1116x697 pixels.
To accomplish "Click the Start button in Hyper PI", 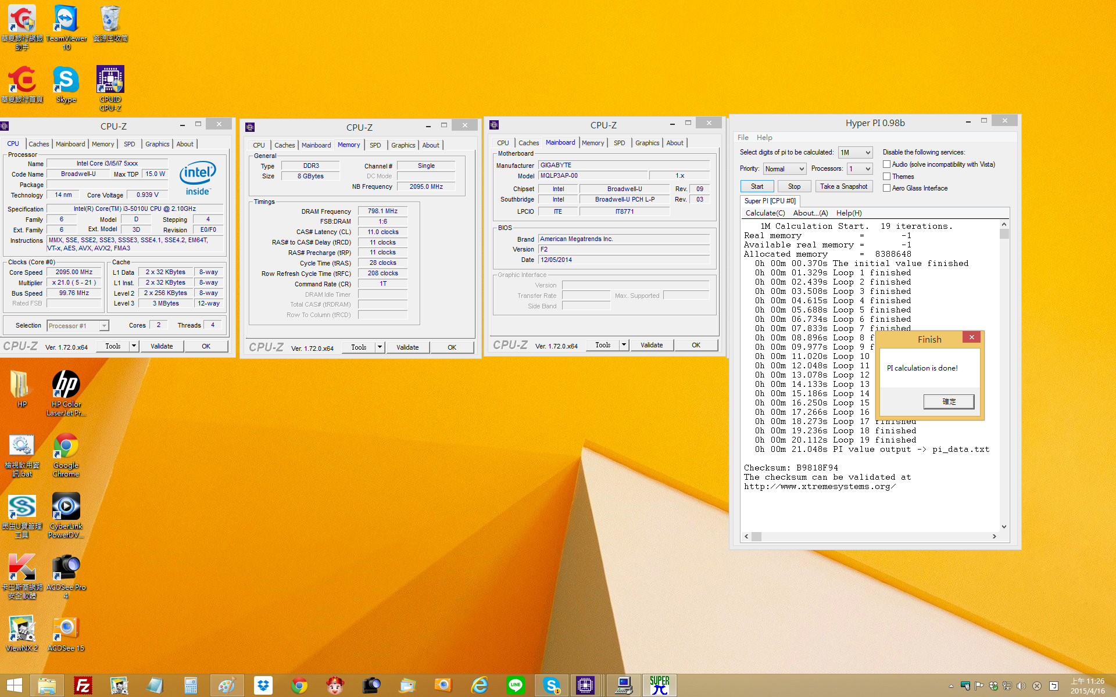I will point(757,186).
